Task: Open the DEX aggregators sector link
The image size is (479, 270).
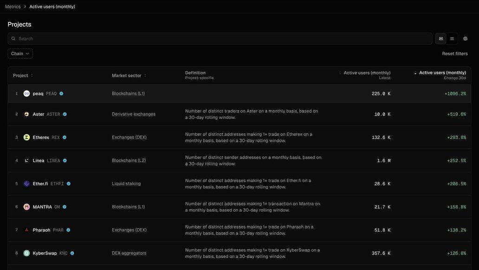Action: (129, 253)
